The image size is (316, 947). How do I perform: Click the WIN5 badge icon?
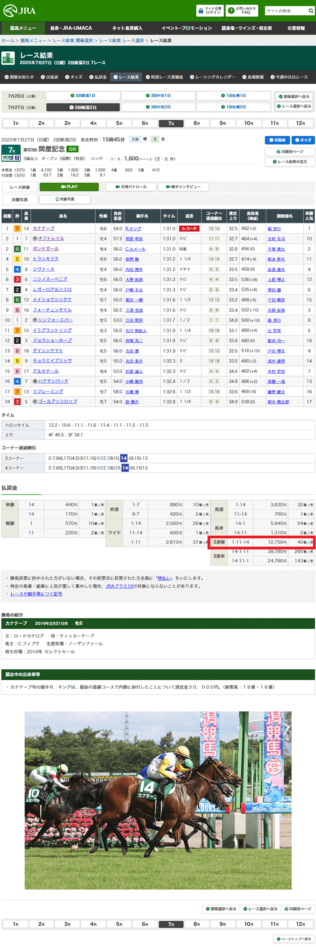(x=11, y=158)
